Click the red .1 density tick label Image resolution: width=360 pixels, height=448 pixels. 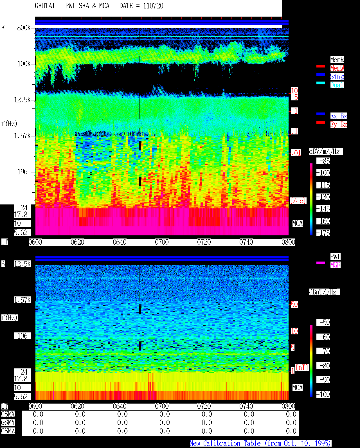point(294,131)
